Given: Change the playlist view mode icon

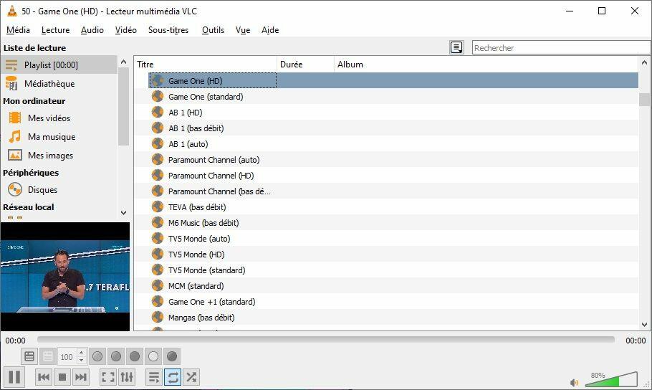Looking at the screenshot, I should pyautogui.click(x=456, y=47).
